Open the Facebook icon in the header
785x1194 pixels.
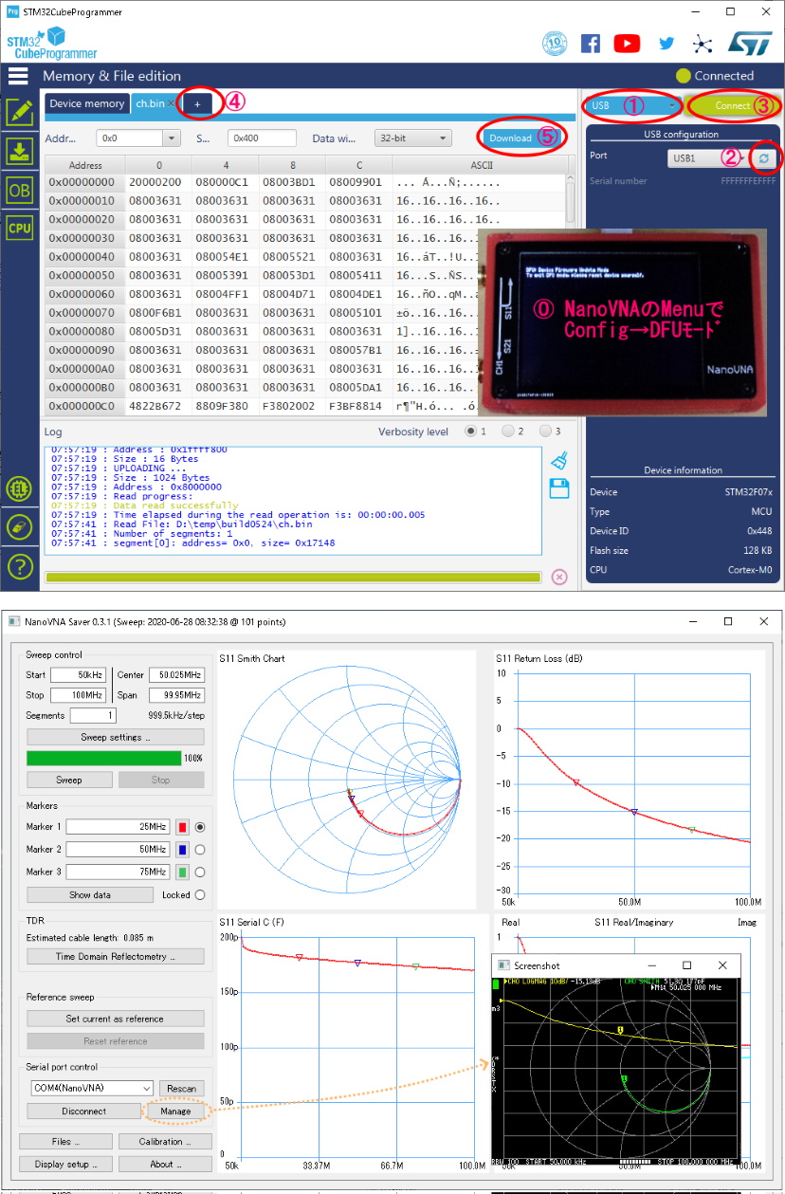pos(591,44)
